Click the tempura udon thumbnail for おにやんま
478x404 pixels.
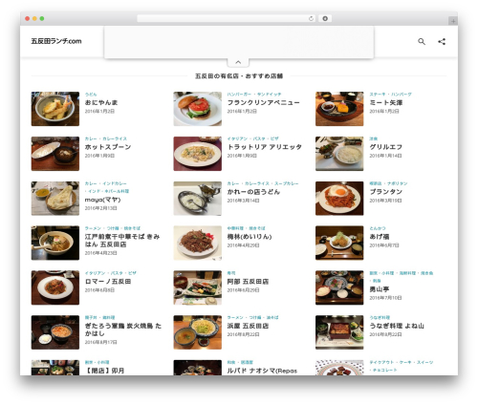55,109
